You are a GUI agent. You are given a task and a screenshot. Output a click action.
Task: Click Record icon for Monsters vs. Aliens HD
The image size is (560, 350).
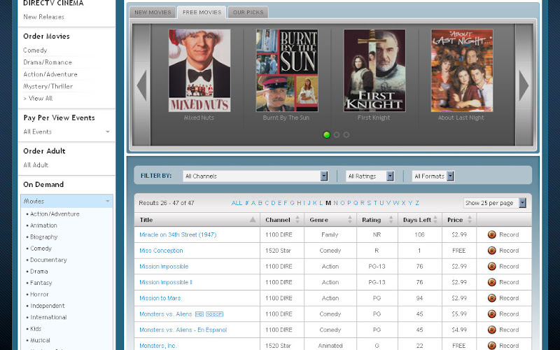coord(492,314)
